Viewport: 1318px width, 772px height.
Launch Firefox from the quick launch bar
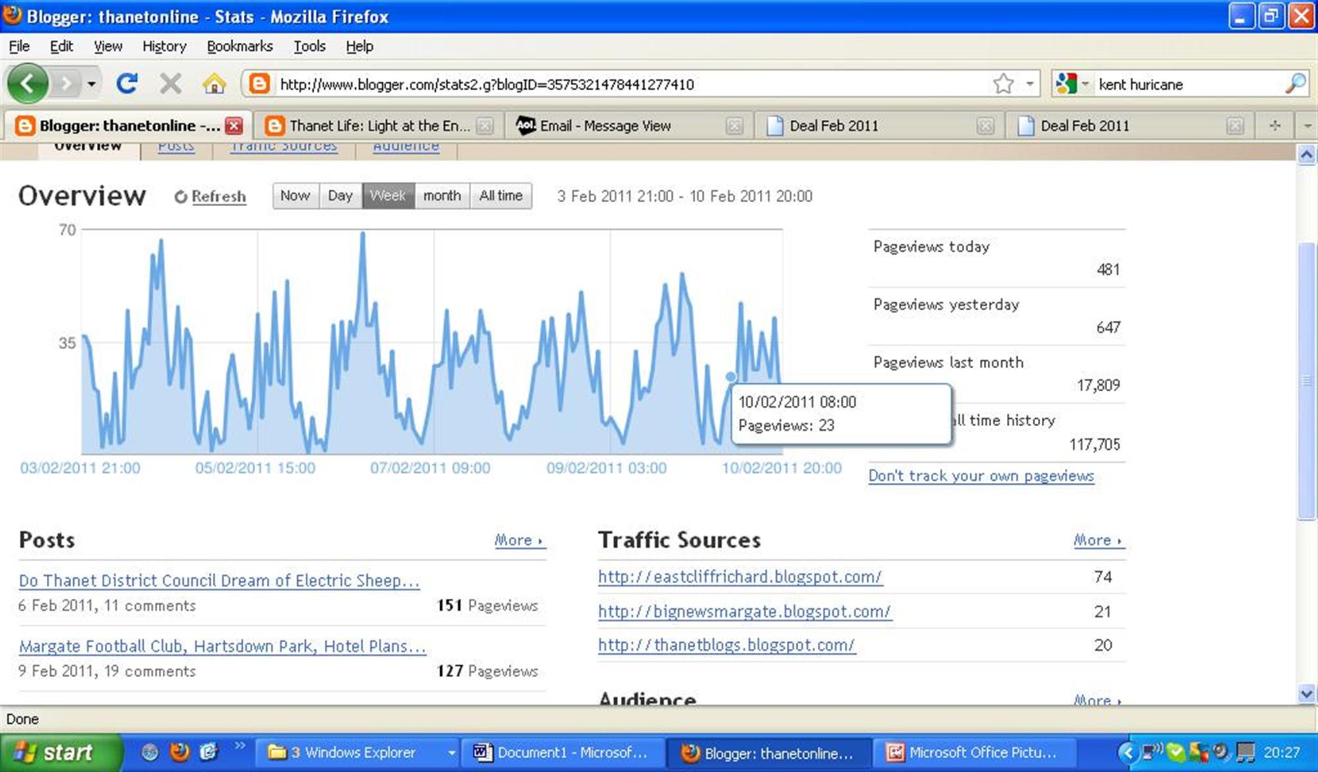[179, 752]
